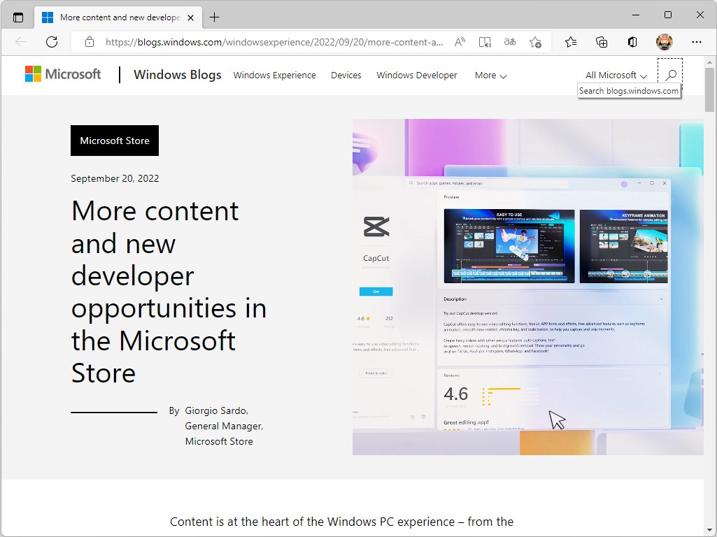Viewport: 717px width, 537px height.
Task: Go to Windows Blogs home link
Action: point(177,75)
